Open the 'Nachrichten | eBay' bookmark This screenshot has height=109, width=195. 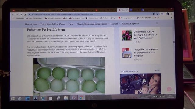[x=108, y=18]
